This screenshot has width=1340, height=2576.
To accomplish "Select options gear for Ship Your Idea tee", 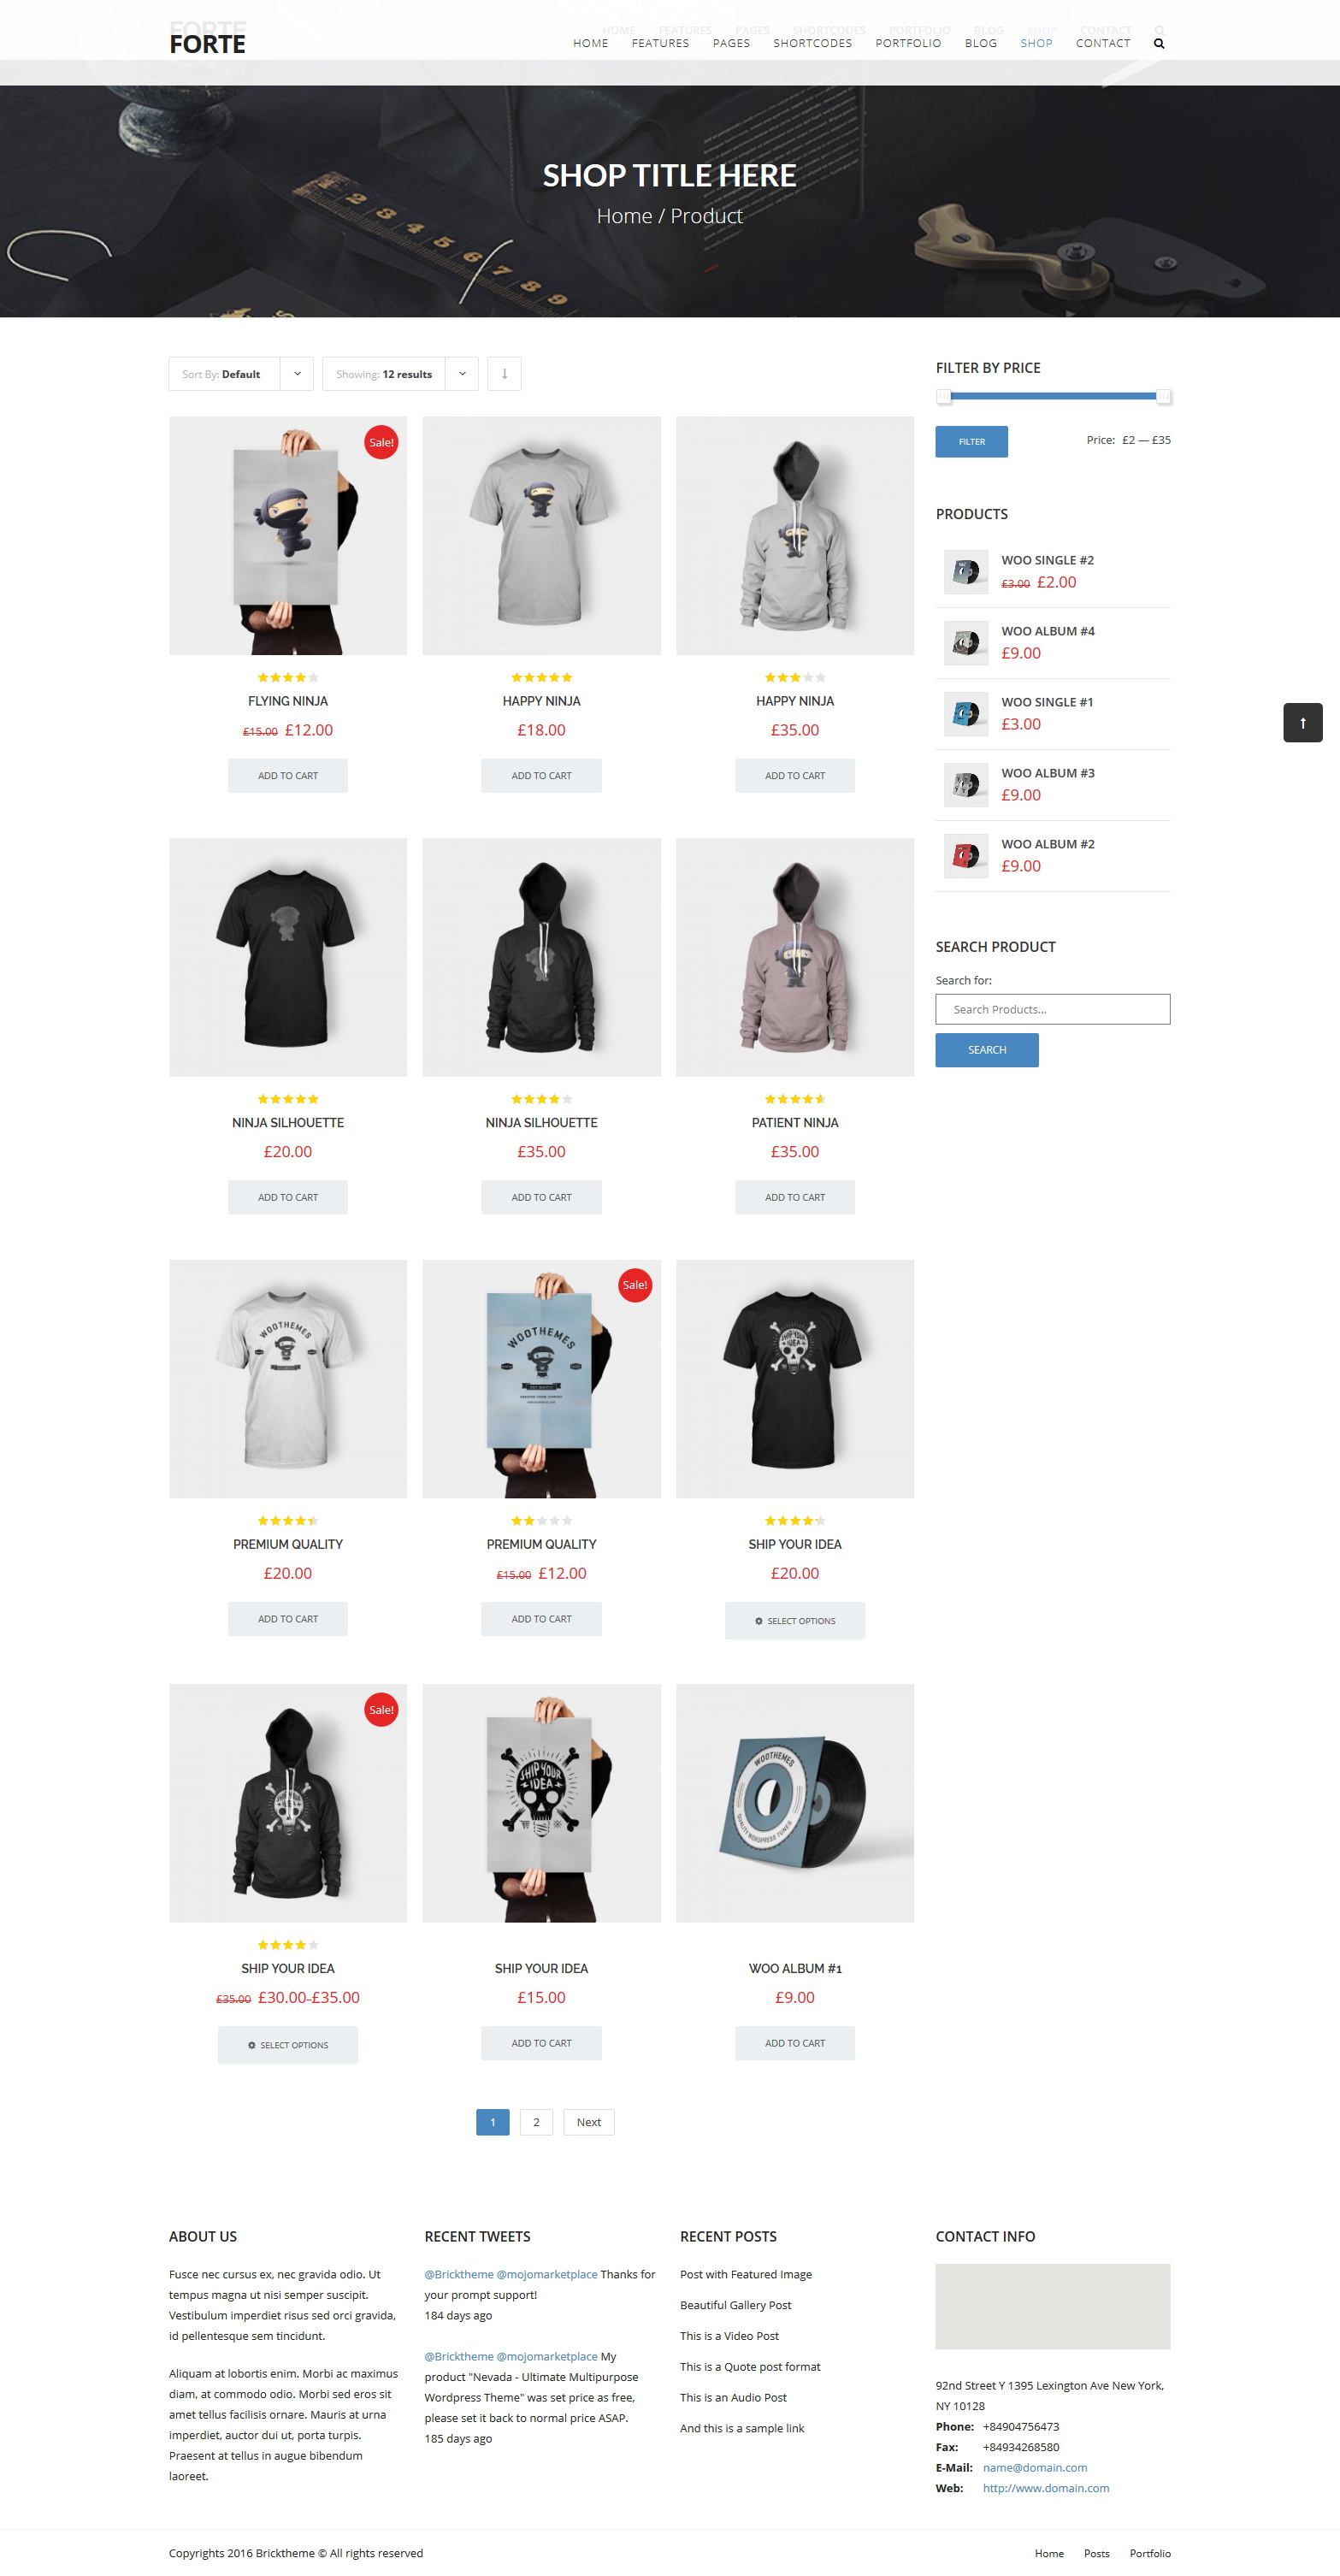I will tap(758, 1621).
